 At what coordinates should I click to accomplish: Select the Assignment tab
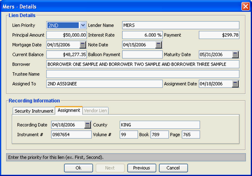tap(69, 110)
